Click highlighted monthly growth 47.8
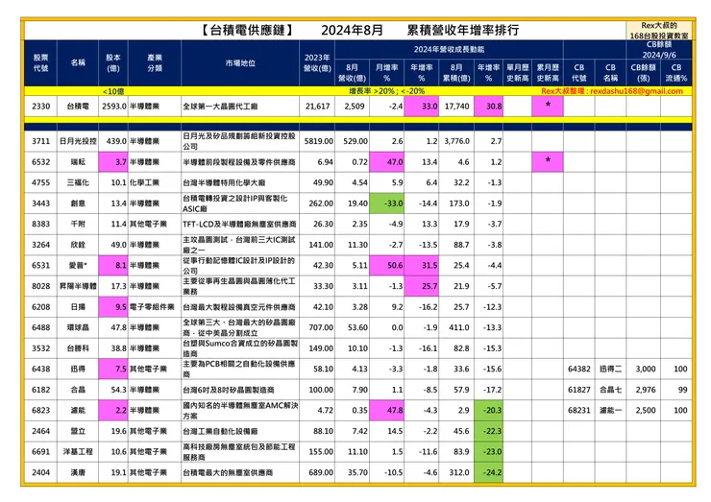 (x=387, y=410)
